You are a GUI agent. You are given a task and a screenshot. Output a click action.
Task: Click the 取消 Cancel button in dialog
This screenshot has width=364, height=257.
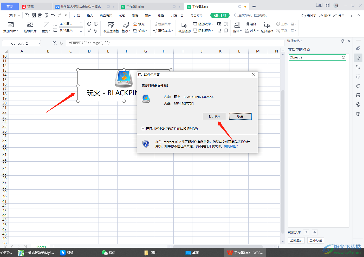tap(240, 116)
